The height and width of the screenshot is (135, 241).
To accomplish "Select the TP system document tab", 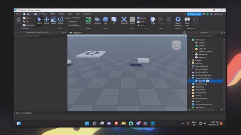I will pyautogui.click(x=76, y=33).
